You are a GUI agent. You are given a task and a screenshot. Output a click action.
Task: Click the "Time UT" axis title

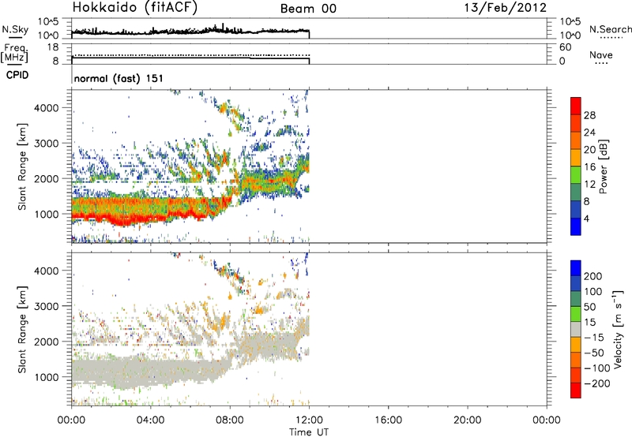pos(309,432)
